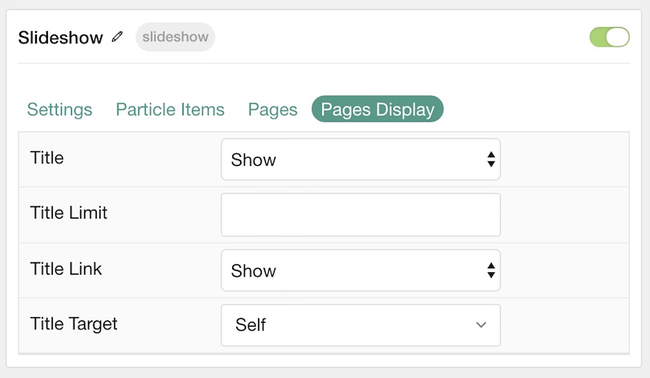Click the up-down arrows on Title Link select
650x378 pixels.
492,270
